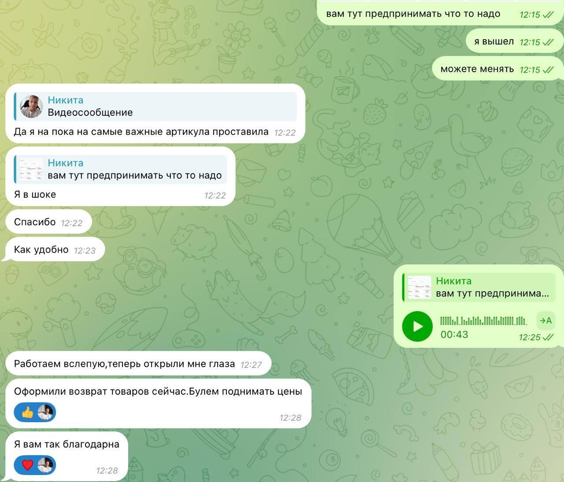
Task: Open quoted reply above the voice message
Action: click(x=479, y=287)
